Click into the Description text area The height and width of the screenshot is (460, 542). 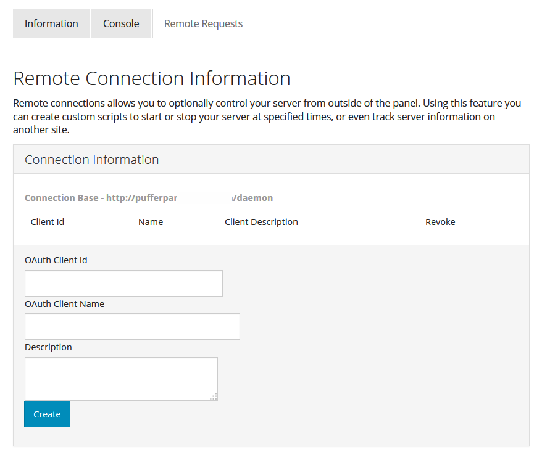120,378
